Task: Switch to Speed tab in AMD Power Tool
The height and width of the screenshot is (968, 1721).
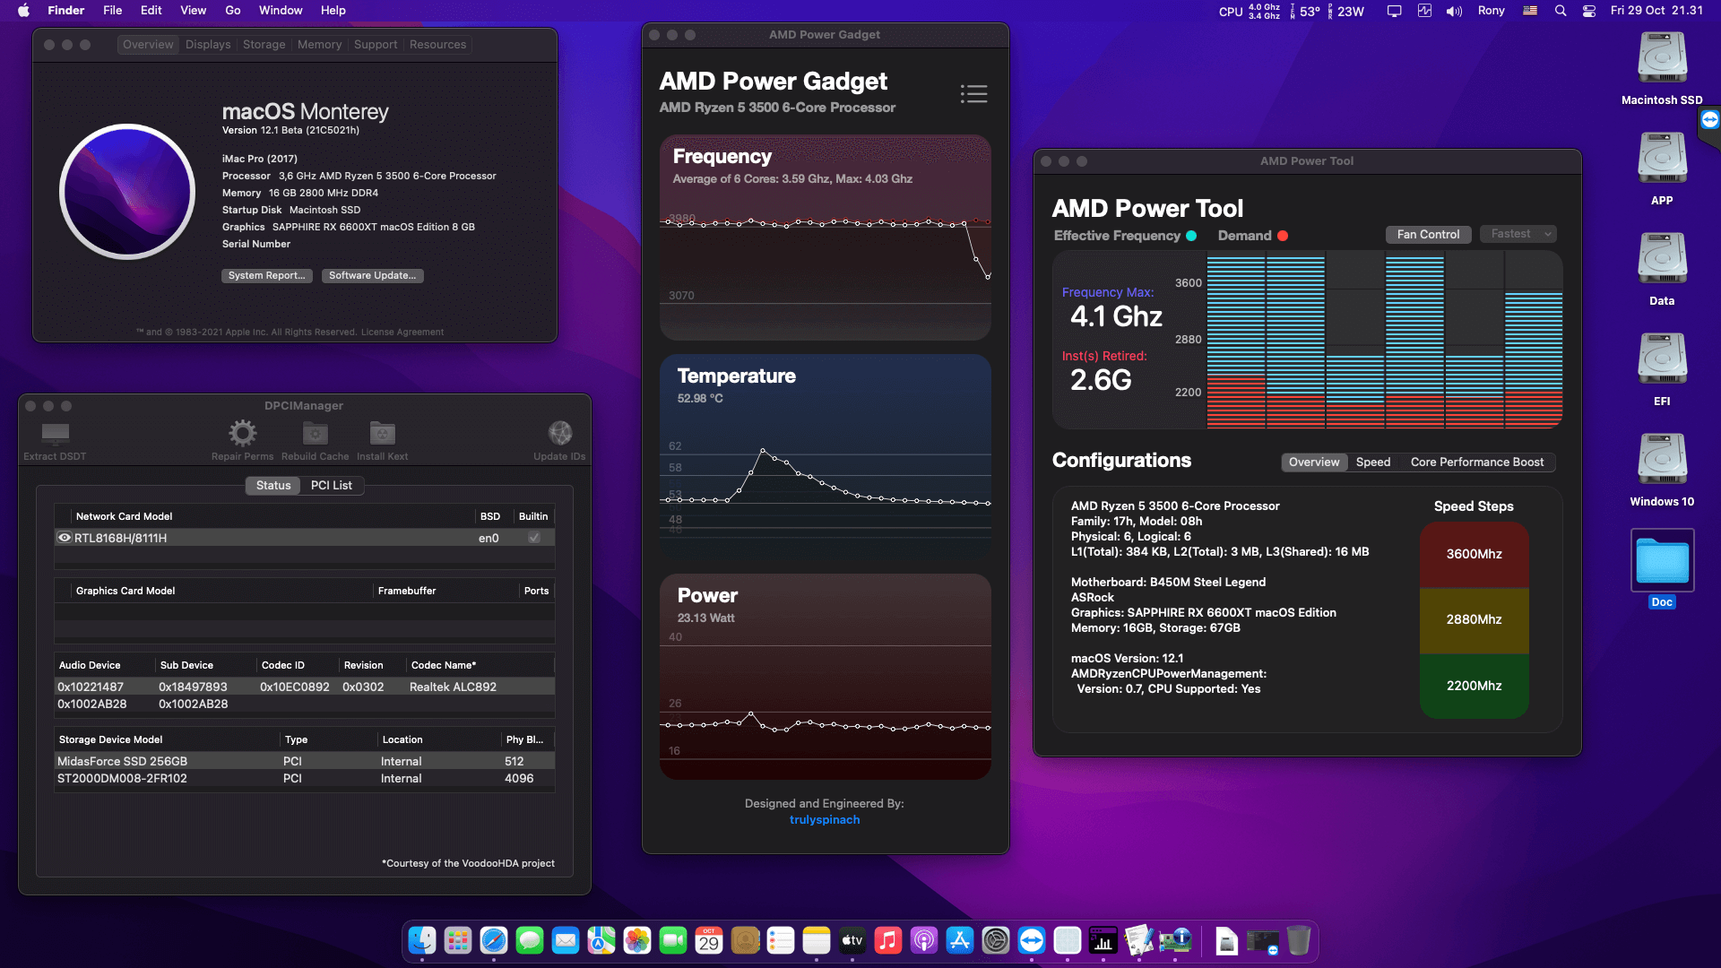Action: pyautogui.click(x=1373, y=462)
